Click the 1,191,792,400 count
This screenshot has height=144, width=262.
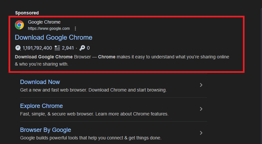pos(37,48)
